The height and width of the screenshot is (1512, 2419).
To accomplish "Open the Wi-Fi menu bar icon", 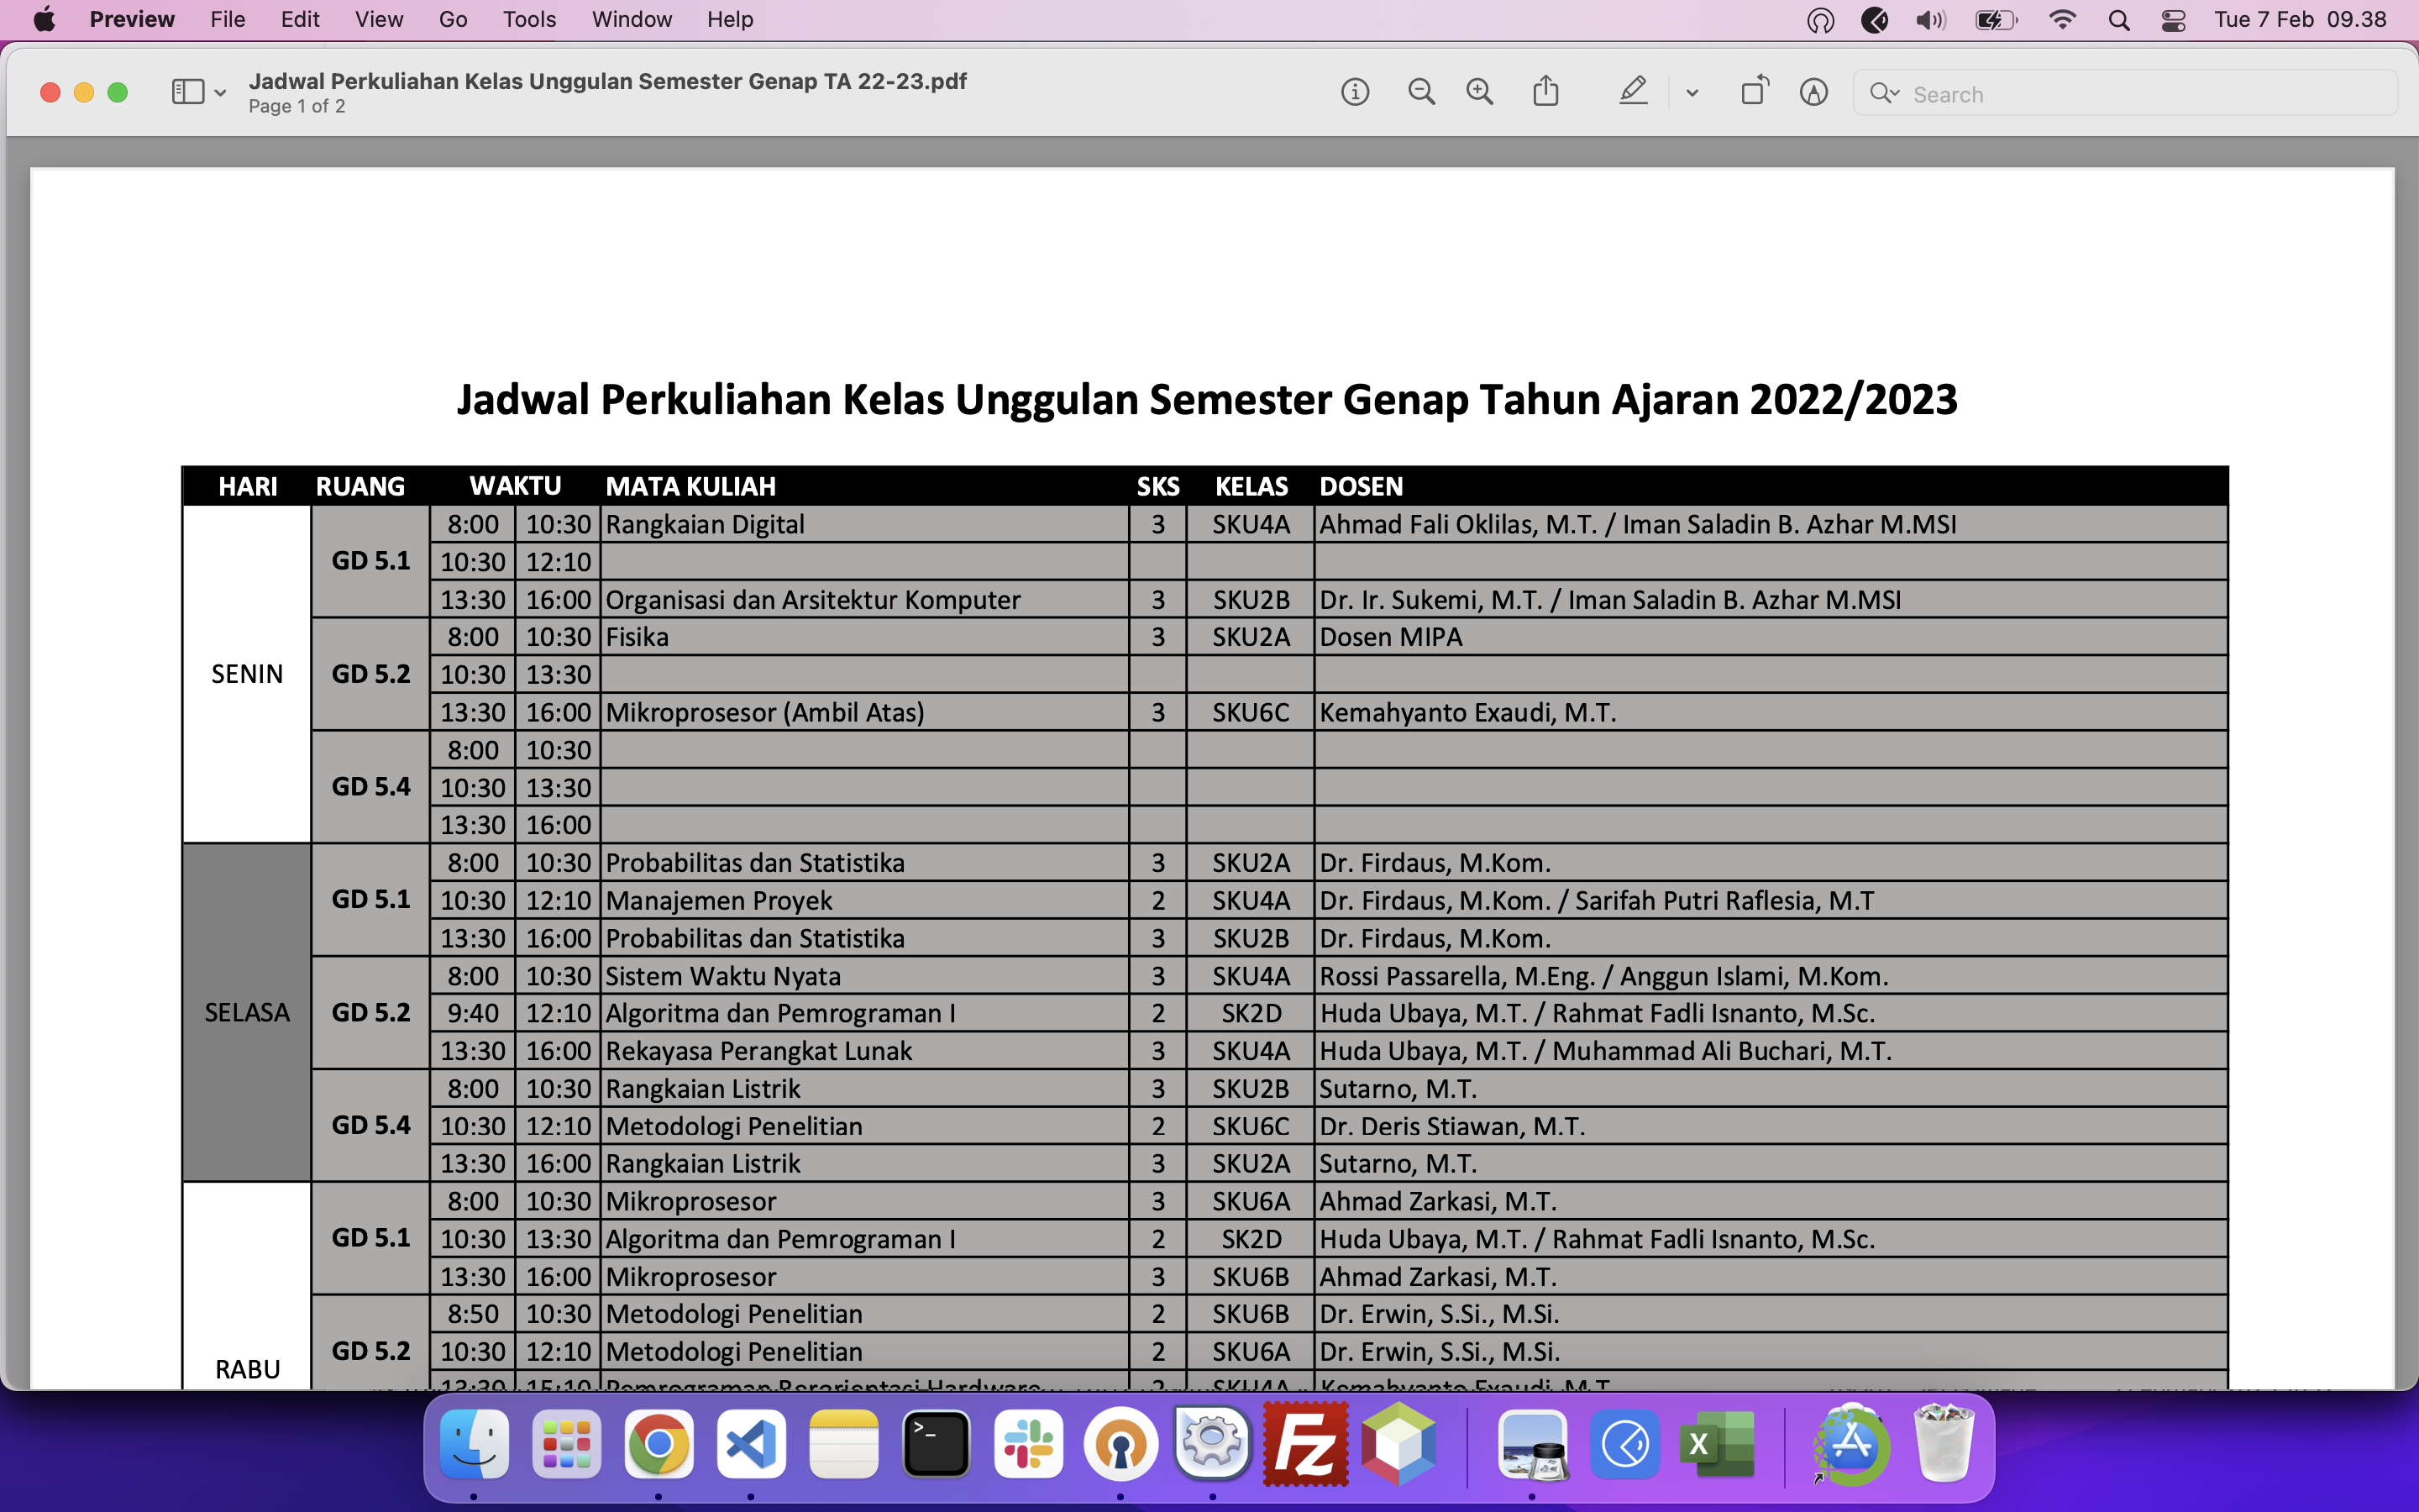I will tap(2061, 20).
